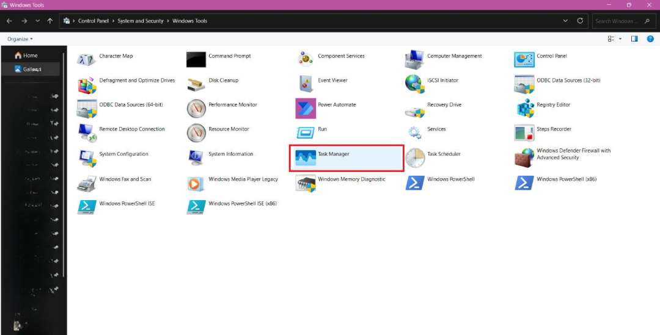Click the Windows PowerShell label

coord(451,179)
